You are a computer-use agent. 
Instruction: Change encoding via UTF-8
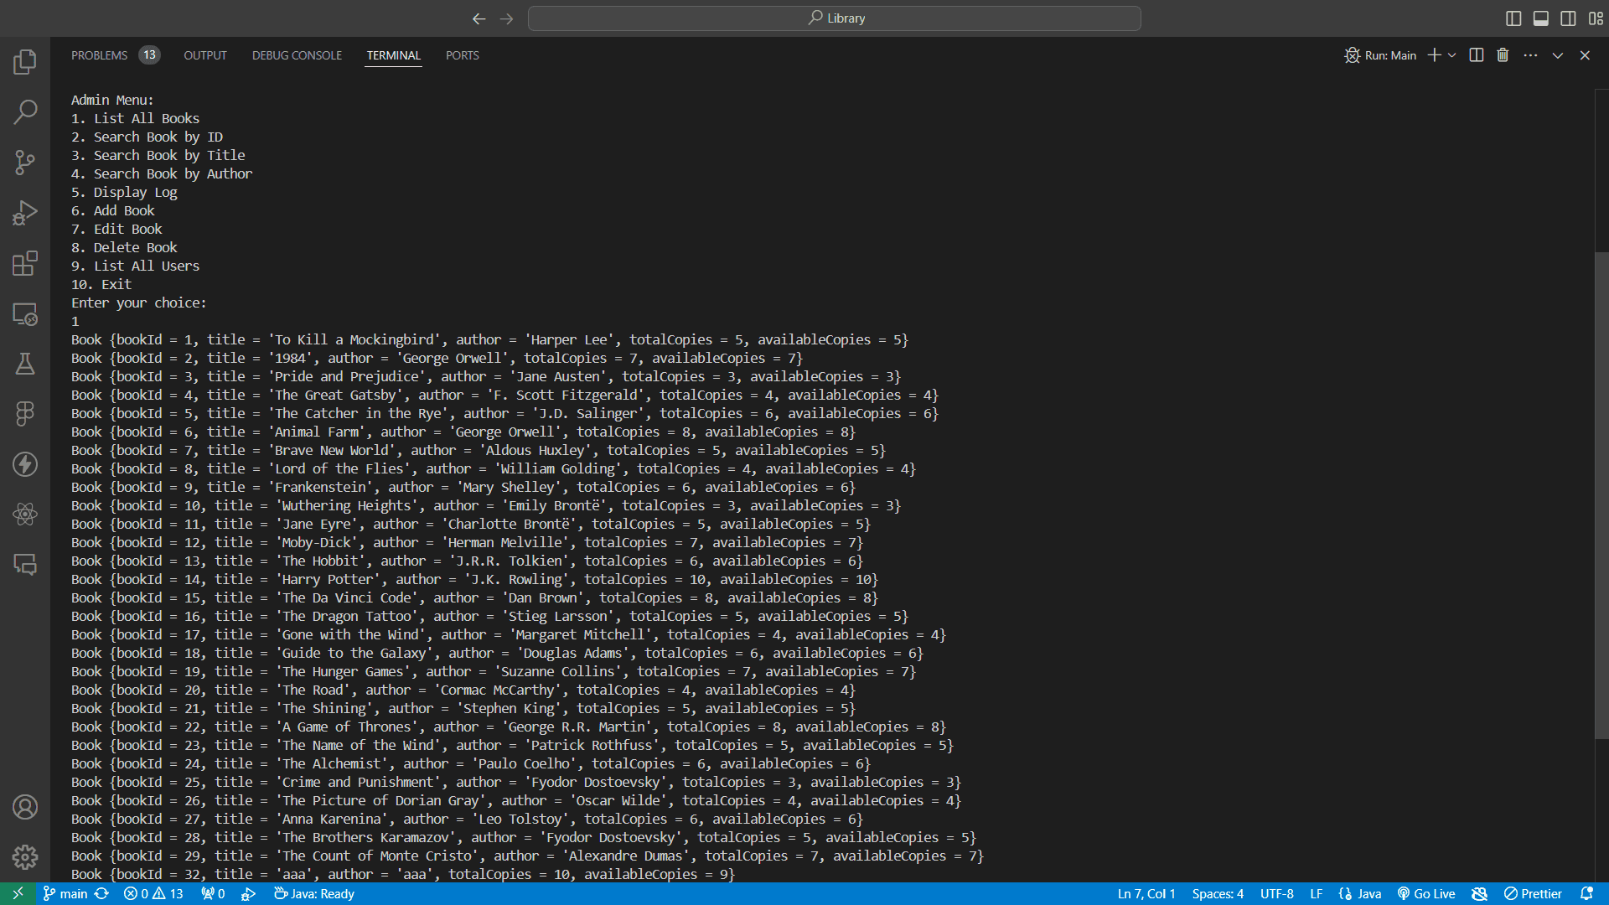click(x=1277, y=894)
